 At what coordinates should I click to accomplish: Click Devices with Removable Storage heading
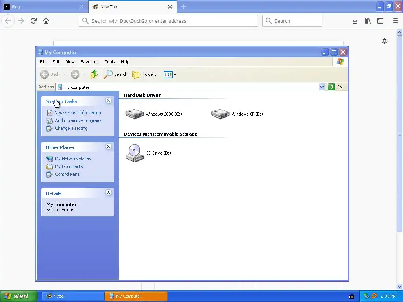click(161, 134)
